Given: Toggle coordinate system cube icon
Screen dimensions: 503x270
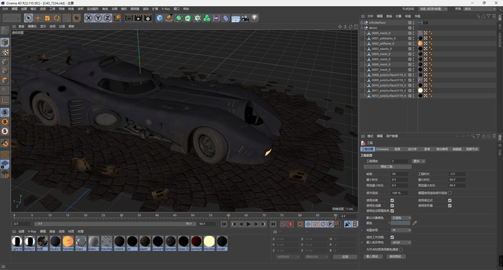Looking at the screenshot, I should [x=117, y=18].
